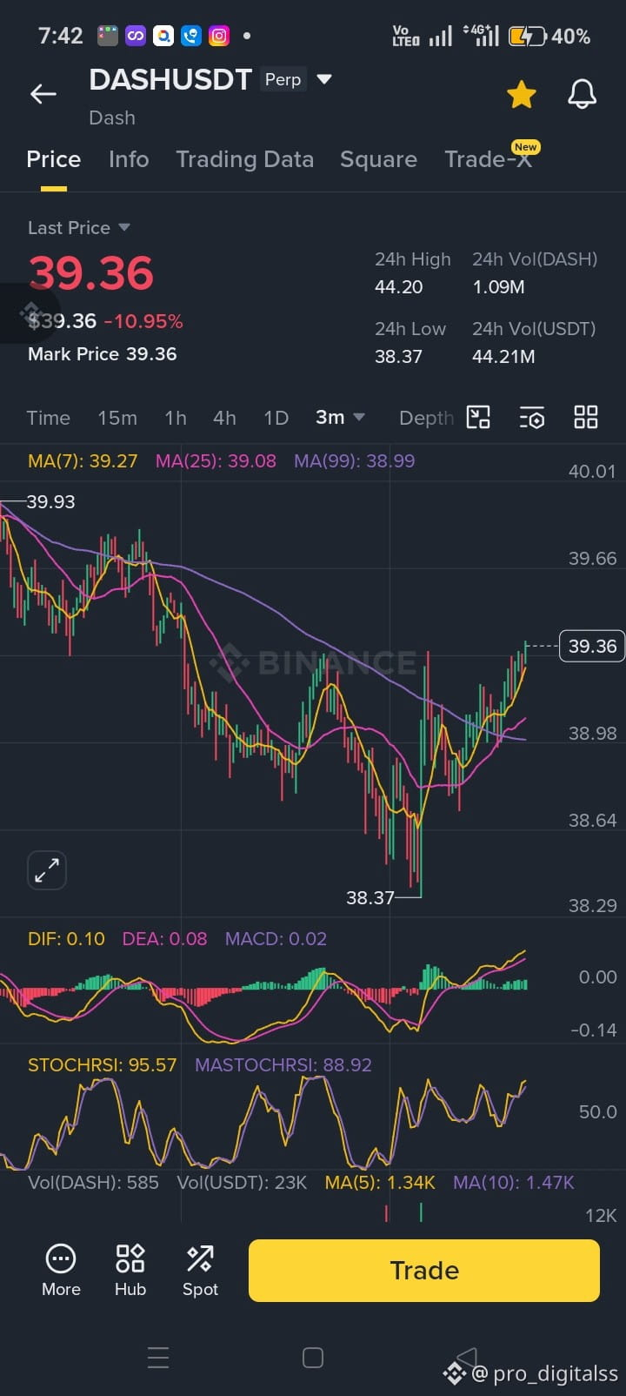Select the 4h timeframe
This screenshot has width=626, height=1396.
(x=224, y=418)
